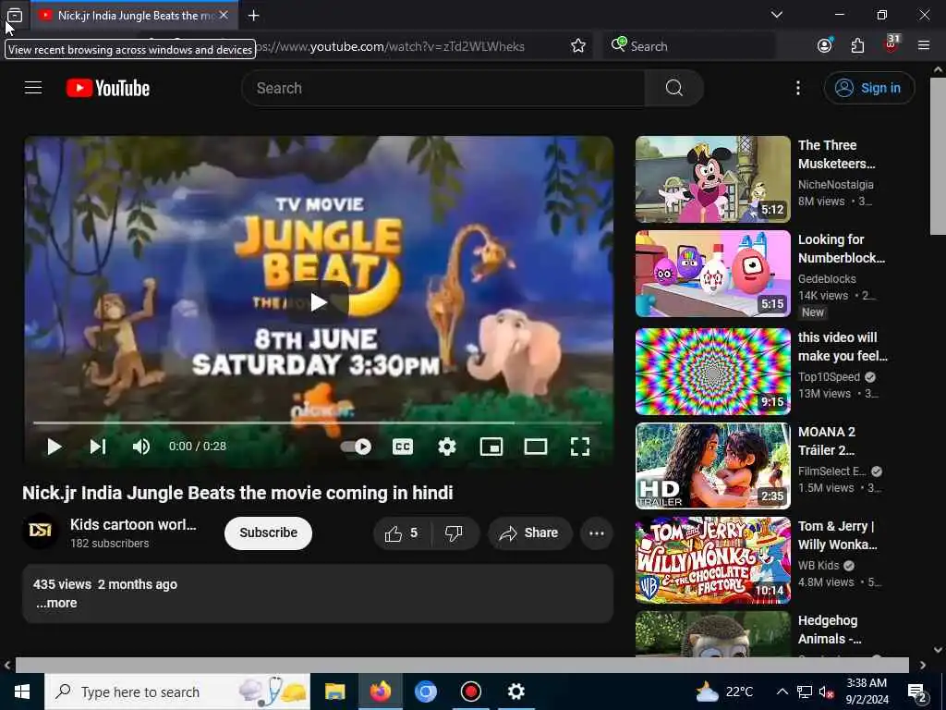Bookmark this page with the star icon
946x710 pixels.
coord(578,46)
